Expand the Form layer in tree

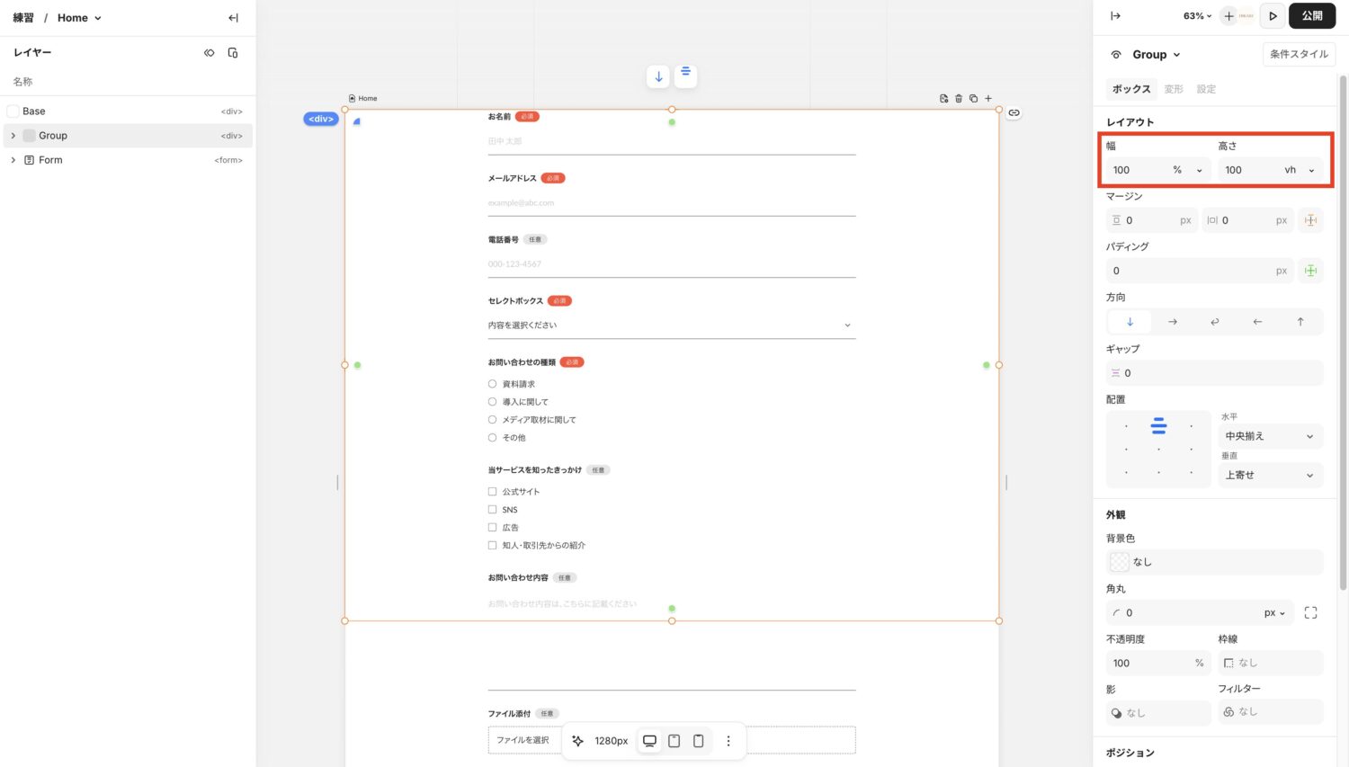click(13, 160)
